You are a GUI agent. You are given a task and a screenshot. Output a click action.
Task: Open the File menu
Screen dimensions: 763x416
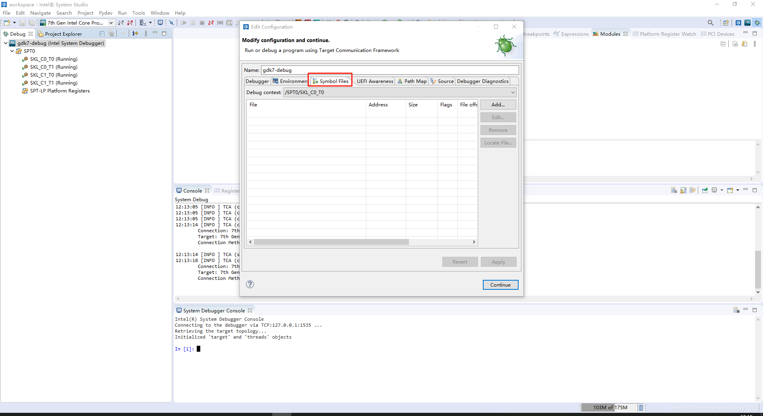tap(6, 13)
